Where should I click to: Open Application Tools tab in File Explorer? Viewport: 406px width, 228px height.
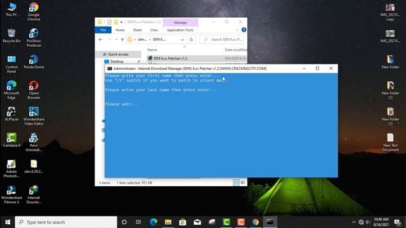point(180,30)
